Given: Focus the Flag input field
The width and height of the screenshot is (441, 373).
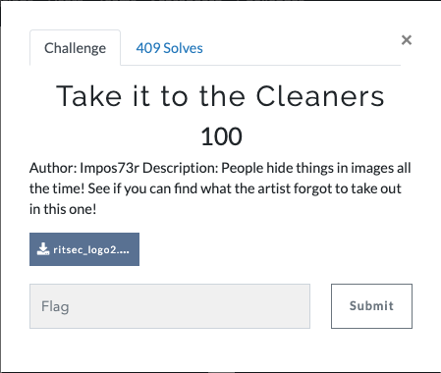Looking at the screenshot, I should (170, 306).
